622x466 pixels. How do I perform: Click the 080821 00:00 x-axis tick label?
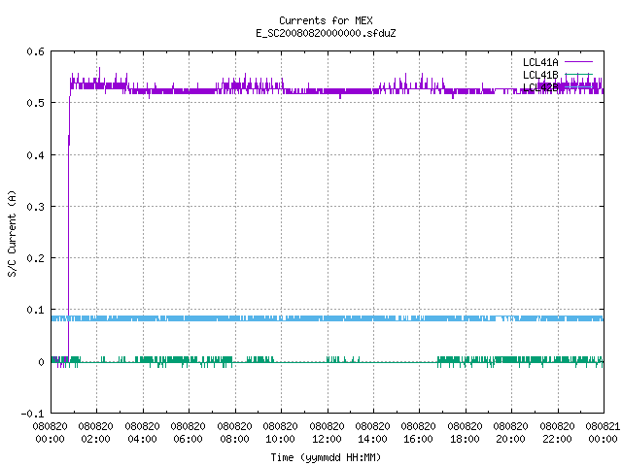(603, 433)
